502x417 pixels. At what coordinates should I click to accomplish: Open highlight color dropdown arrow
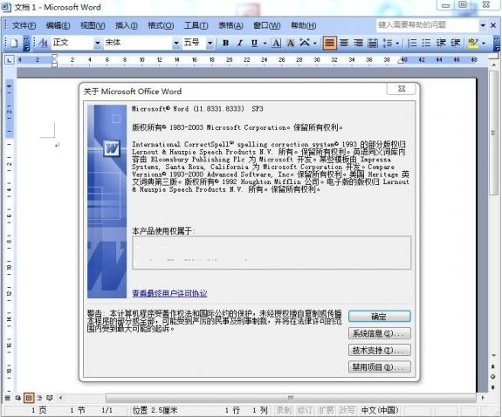(484, 44)
